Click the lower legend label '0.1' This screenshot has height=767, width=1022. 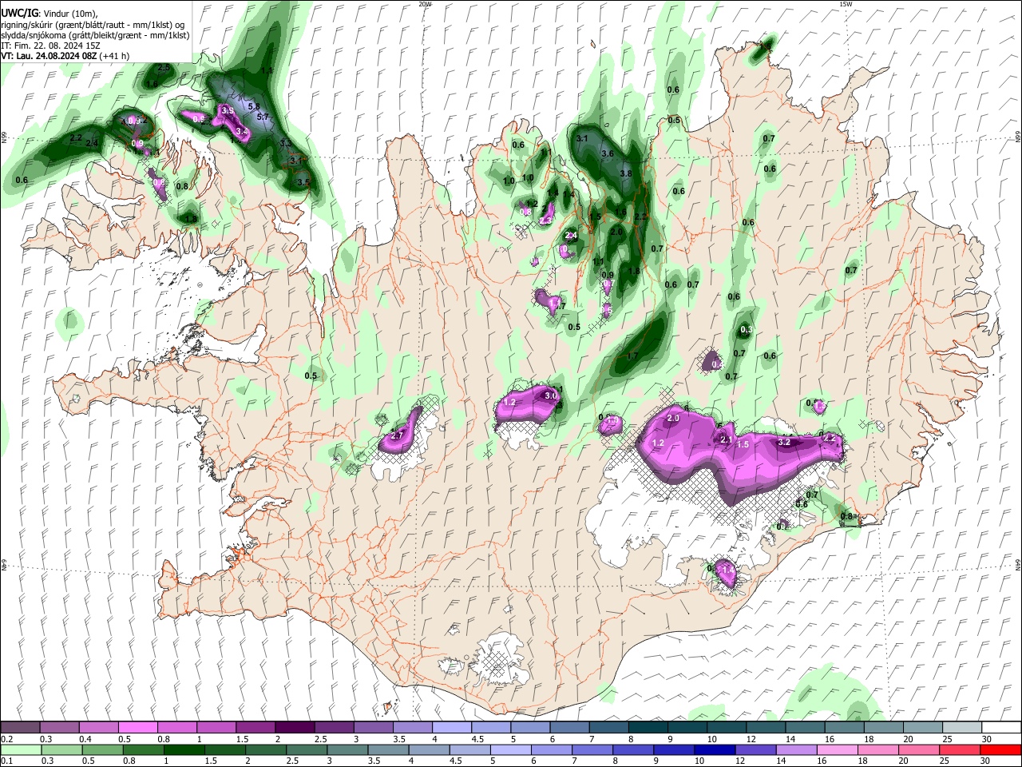7,761
